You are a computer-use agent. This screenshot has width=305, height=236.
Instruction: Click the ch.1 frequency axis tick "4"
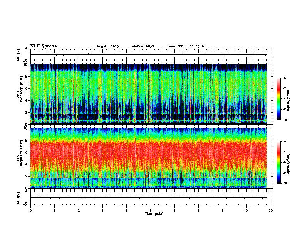(27, 101)
